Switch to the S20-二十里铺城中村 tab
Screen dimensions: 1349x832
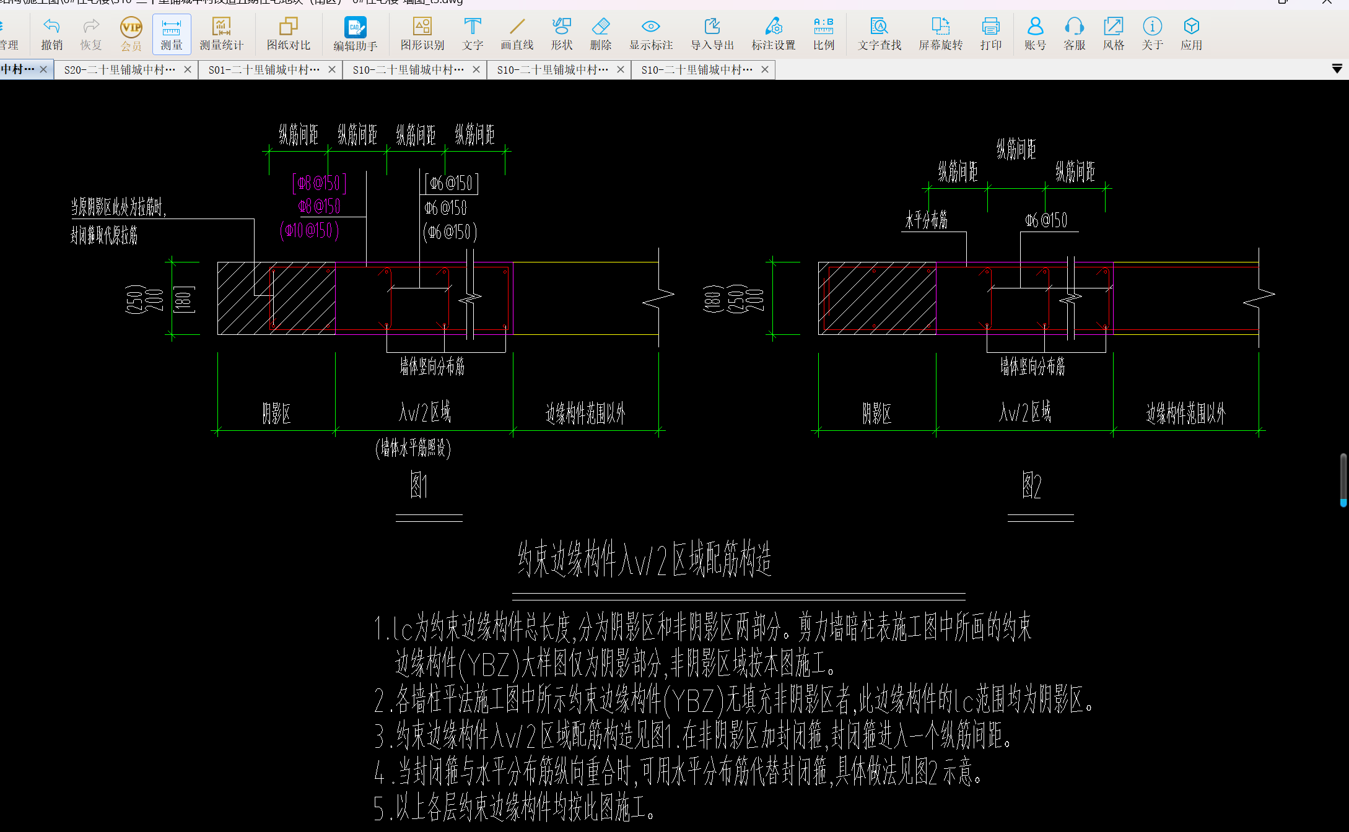click(x=119, y=70)
